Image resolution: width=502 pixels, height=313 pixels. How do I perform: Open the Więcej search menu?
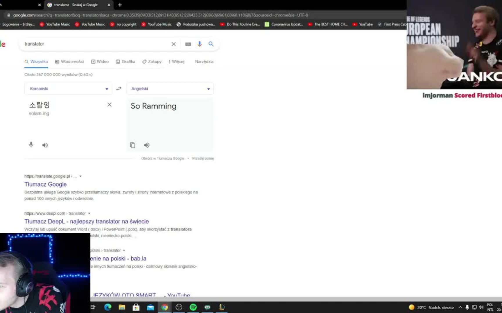176,61
